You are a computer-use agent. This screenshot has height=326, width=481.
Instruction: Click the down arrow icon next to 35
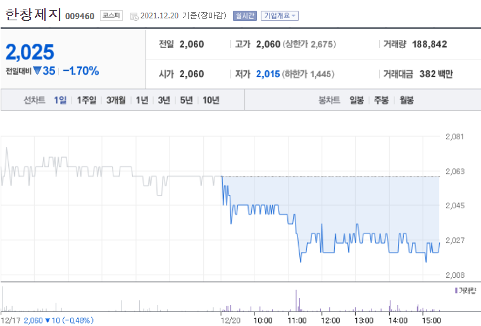37,71
